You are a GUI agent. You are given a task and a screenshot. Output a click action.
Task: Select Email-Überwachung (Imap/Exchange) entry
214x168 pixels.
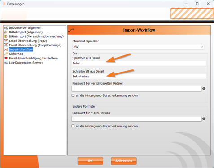35,45
